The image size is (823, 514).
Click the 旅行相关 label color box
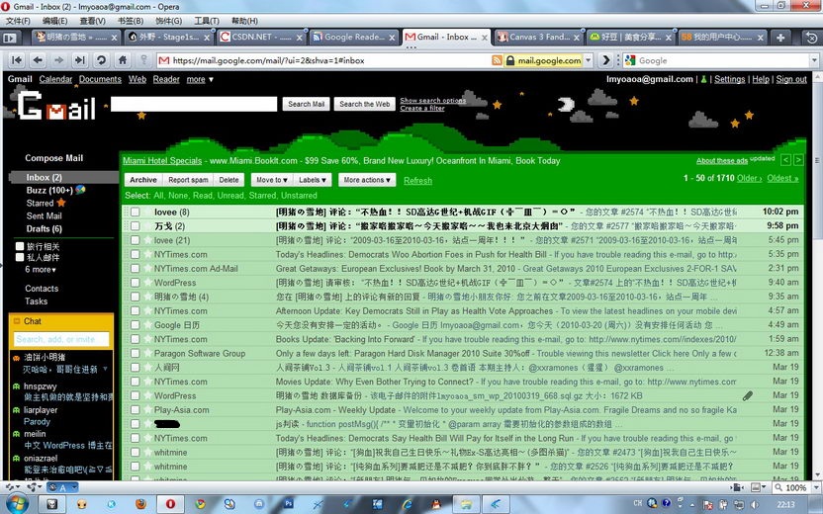pyautogui.click(x=20, y=246)
